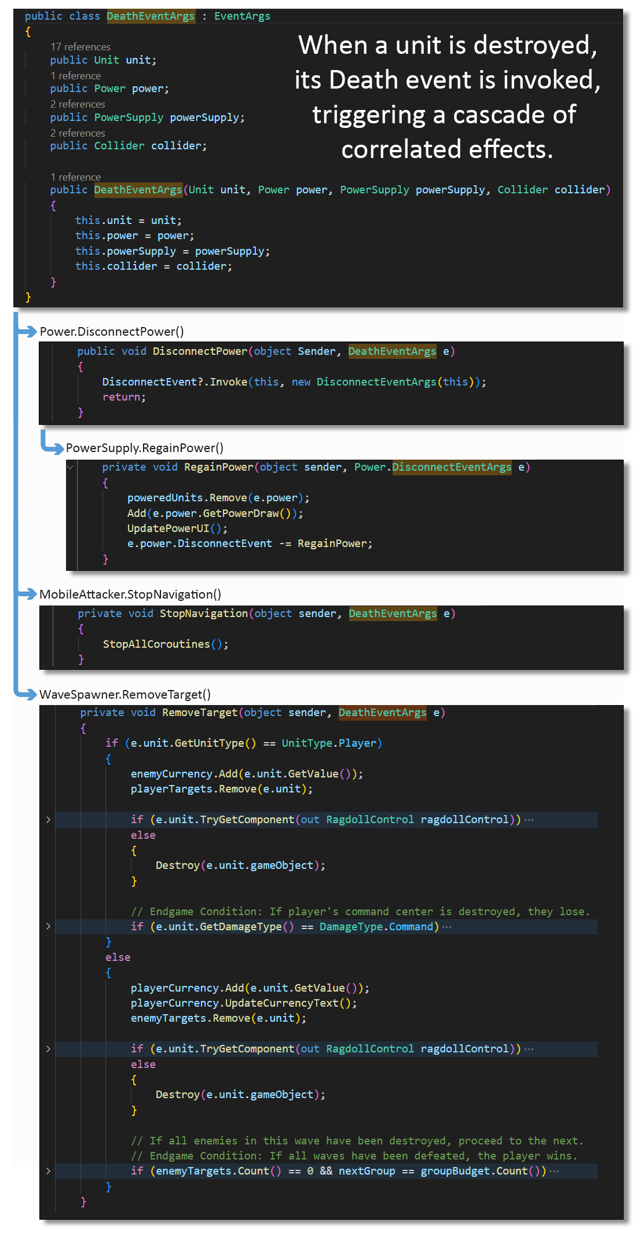Click the Power.DisconnectPower() heading label
The height and width of the screenshot is (1233, 637).
pyautogui.click(x=112, y=332)
